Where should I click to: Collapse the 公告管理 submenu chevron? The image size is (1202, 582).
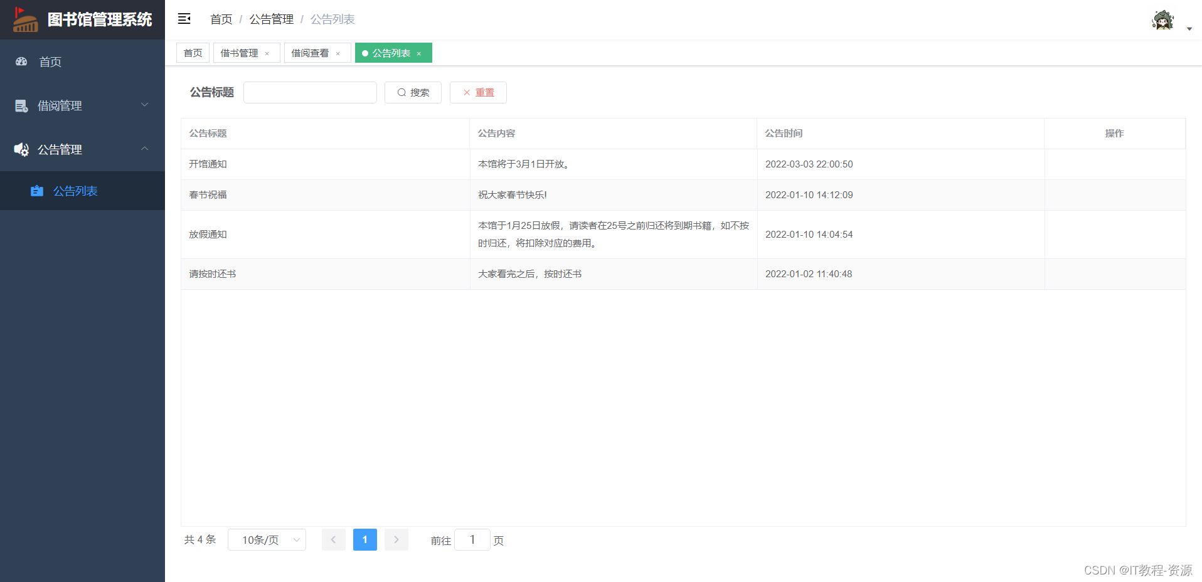[x=145, y=149]
